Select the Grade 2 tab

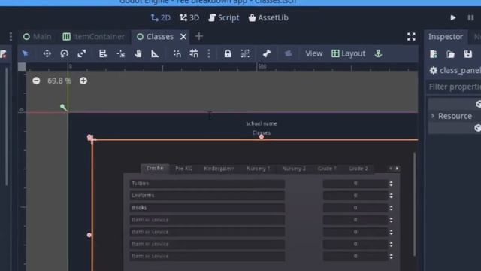358,169
